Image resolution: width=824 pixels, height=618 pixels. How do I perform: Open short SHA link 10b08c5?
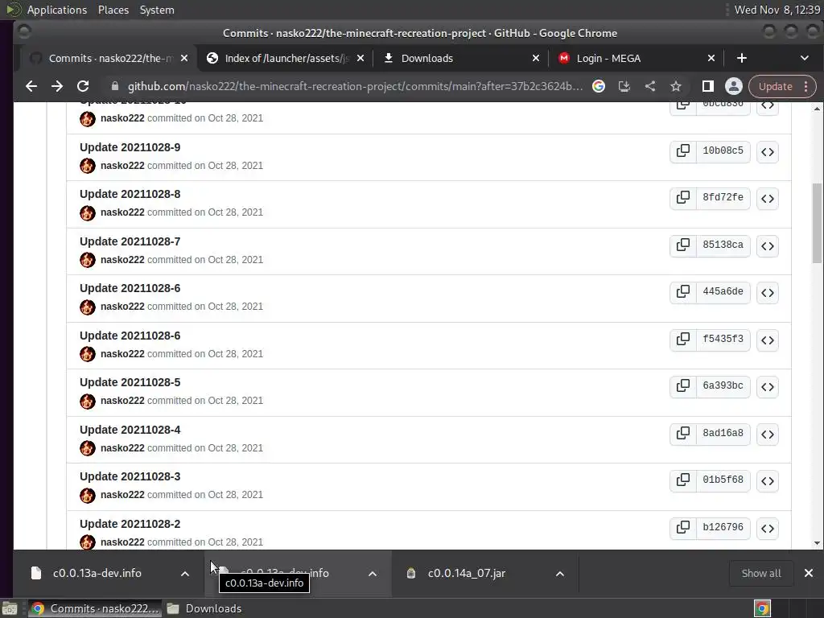[723, 150]
